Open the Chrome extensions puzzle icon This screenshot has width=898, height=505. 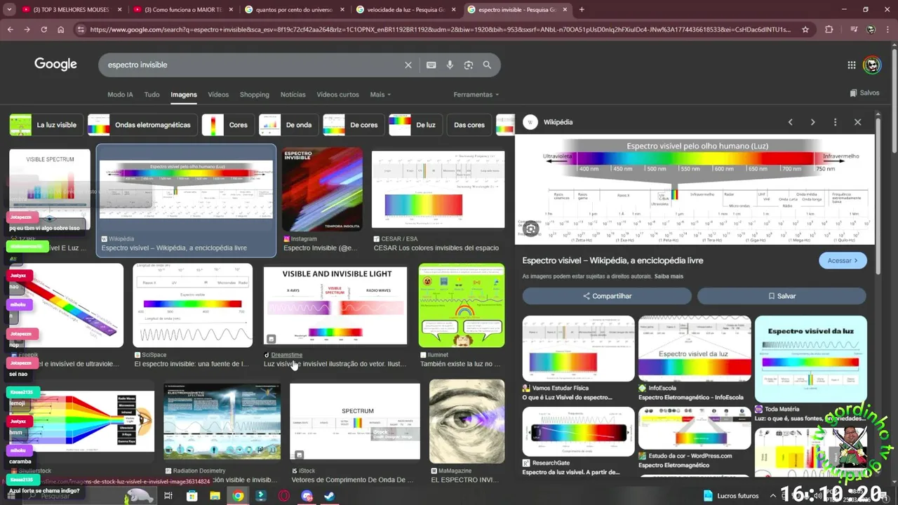click(829, 29)
